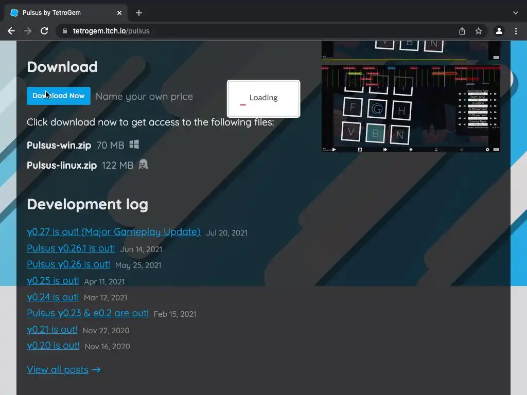Open the share icon in the address bar
Viewport: 527px width, 395px height.
click(x=462, y=31)
